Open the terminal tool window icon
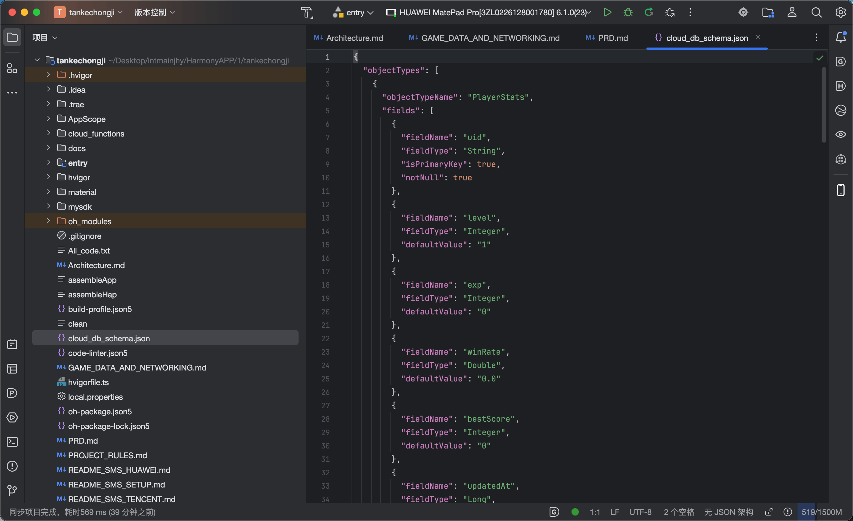 pyautogui.click(x=12, y=442)
